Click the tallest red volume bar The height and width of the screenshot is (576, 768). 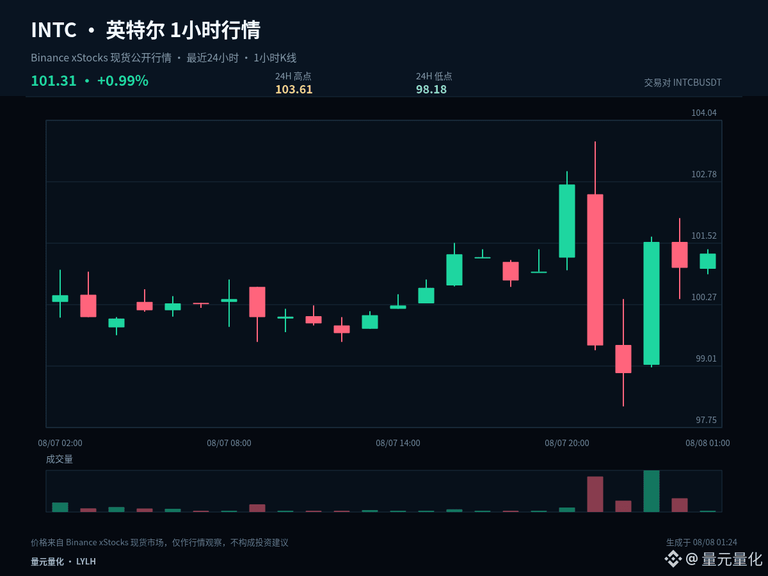tap(595, 494)
